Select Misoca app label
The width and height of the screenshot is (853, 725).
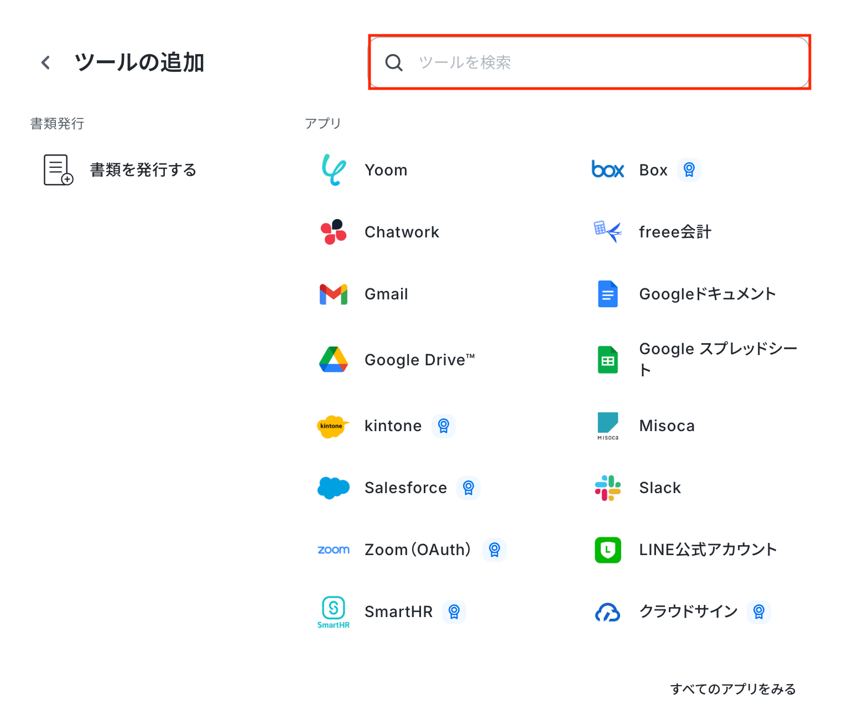[667, 426]
